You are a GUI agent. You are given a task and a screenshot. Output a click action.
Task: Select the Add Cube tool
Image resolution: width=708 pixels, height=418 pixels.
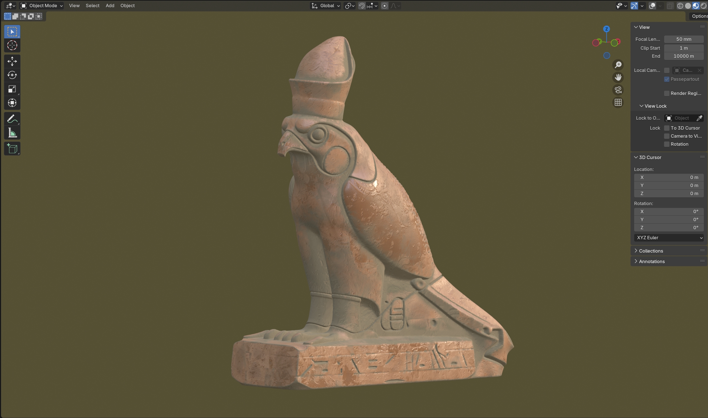[12, 149]
